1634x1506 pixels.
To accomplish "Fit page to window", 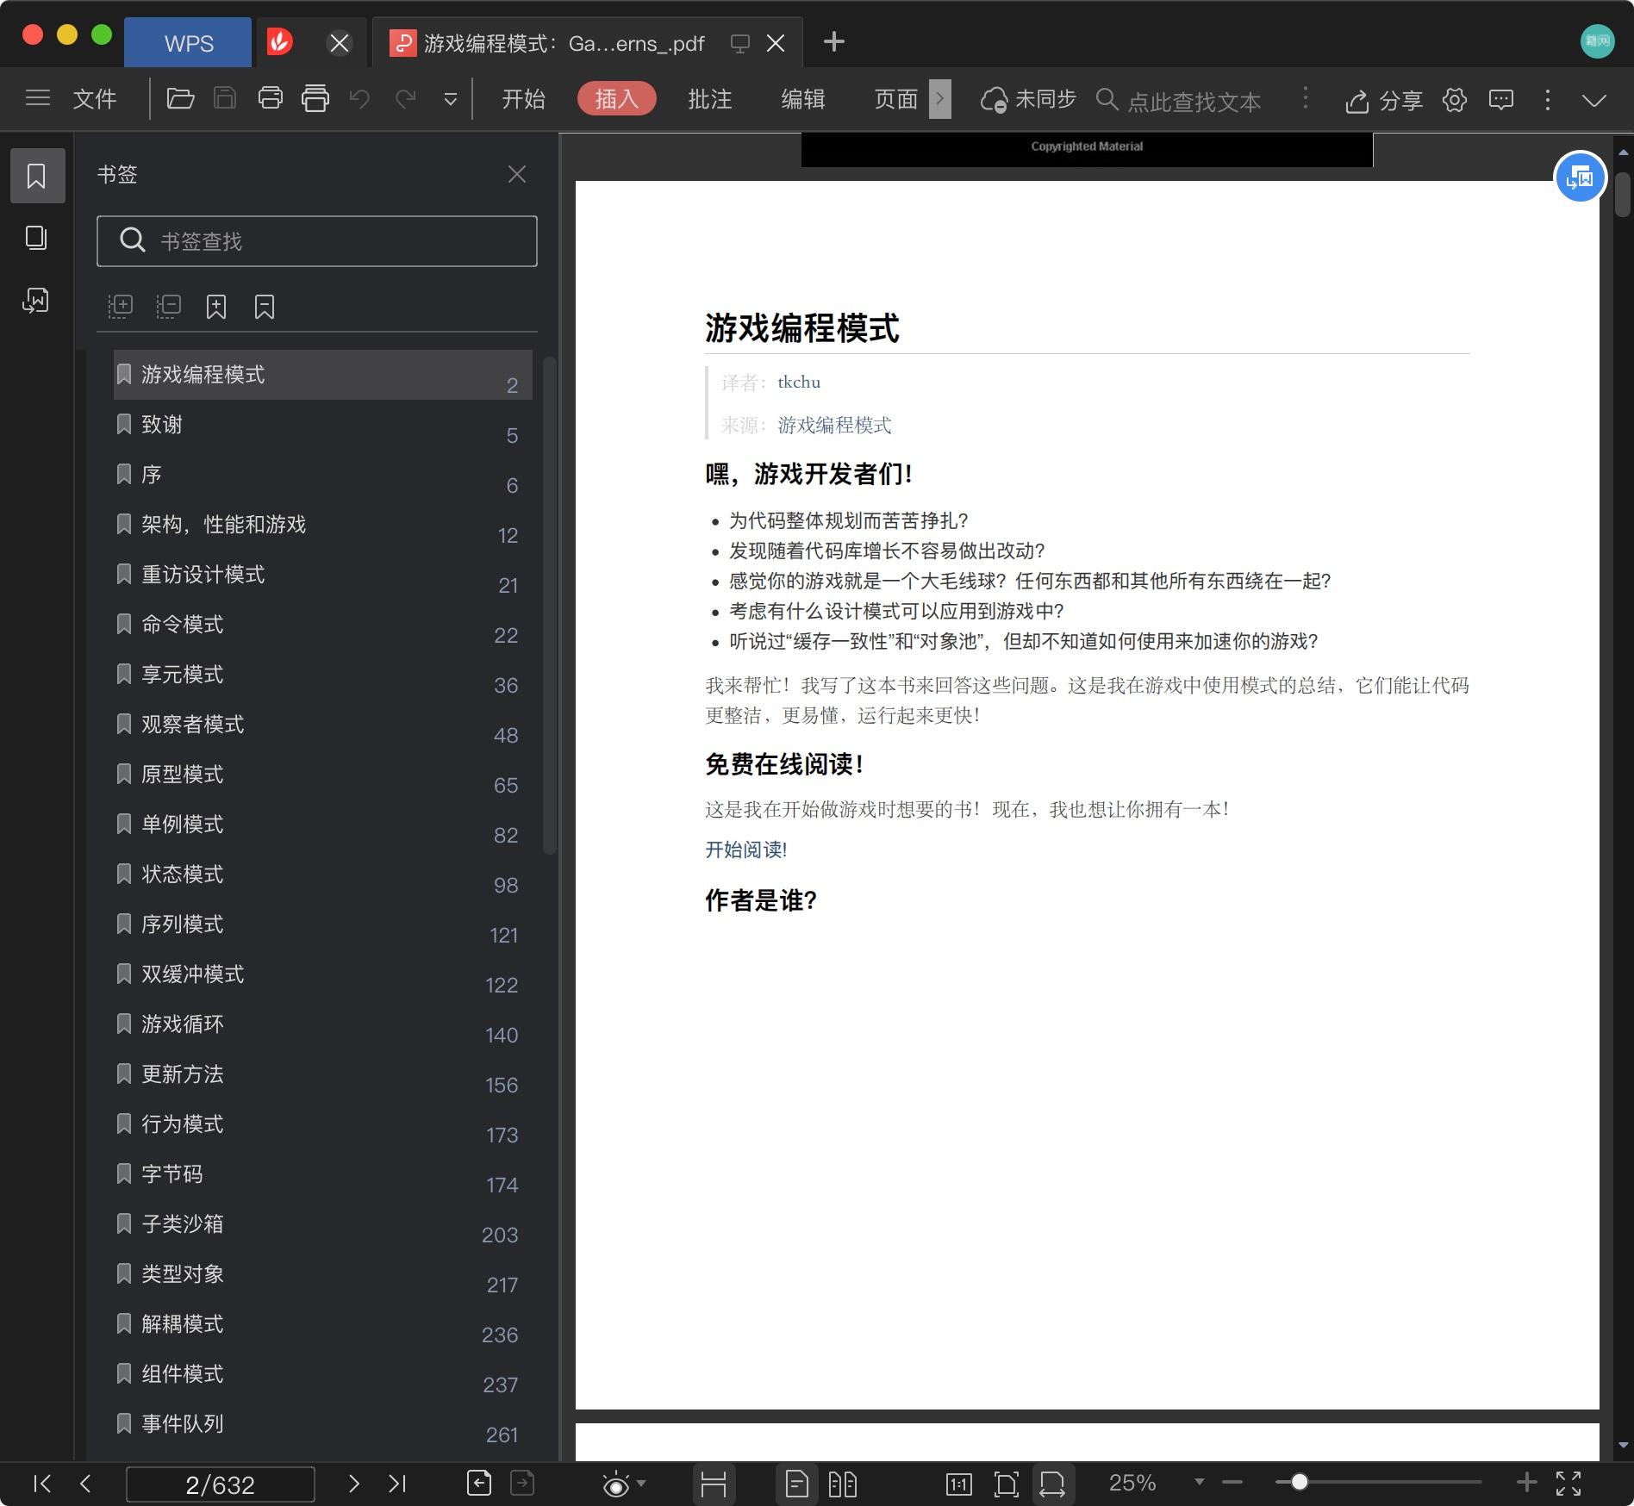I will tap(1006, 1484).
